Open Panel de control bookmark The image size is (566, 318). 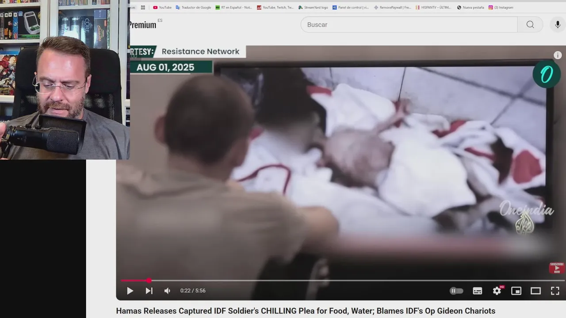point(351,8)
